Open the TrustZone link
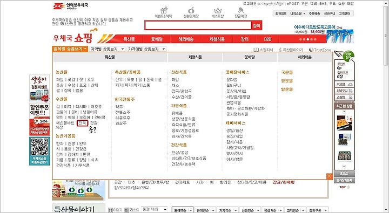The height and width of the screenshot is (213, 389). point(320,50)
